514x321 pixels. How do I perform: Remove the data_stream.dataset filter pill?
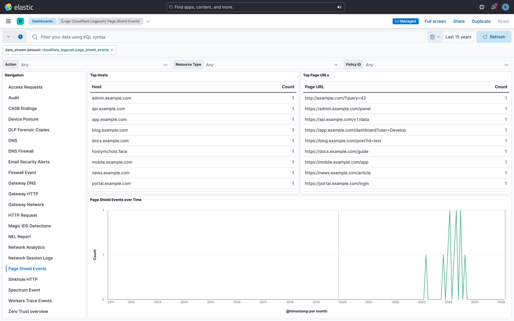[x=112, y=50]
